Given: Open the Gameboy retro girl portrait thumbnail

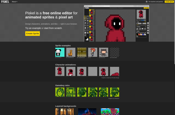Looking at the screenshot, I should pyautogui.click(x=60, y=92).
